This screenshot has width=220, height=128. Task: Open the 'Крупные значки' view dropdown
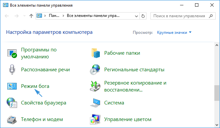174,32
